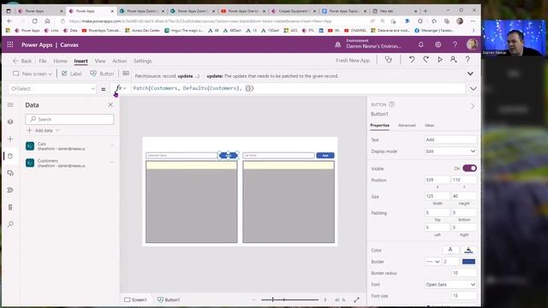Toggle the Visible switch off
Screen dimensions: 548x308
tap(469, 169)
